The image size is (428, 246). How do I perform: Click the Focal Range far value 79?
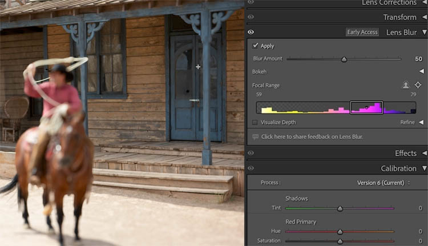(413, 95)
